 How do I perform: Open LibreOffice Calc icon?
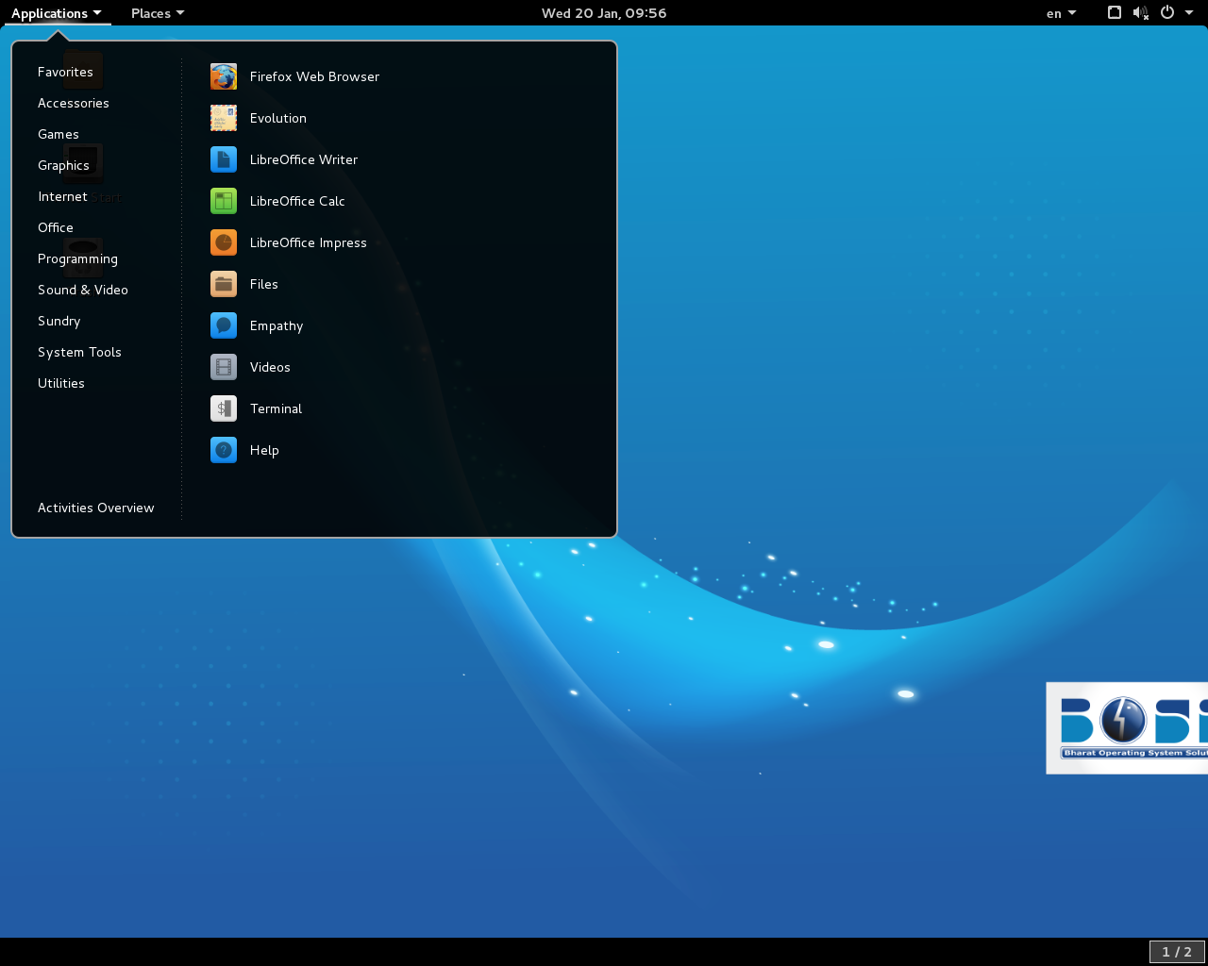[224, 201]
